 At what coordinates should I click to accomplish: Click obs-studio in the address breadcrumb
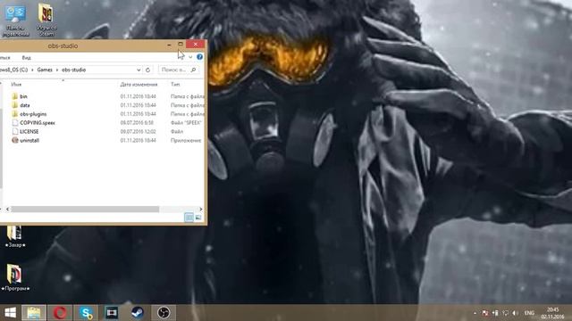[73, 70]
